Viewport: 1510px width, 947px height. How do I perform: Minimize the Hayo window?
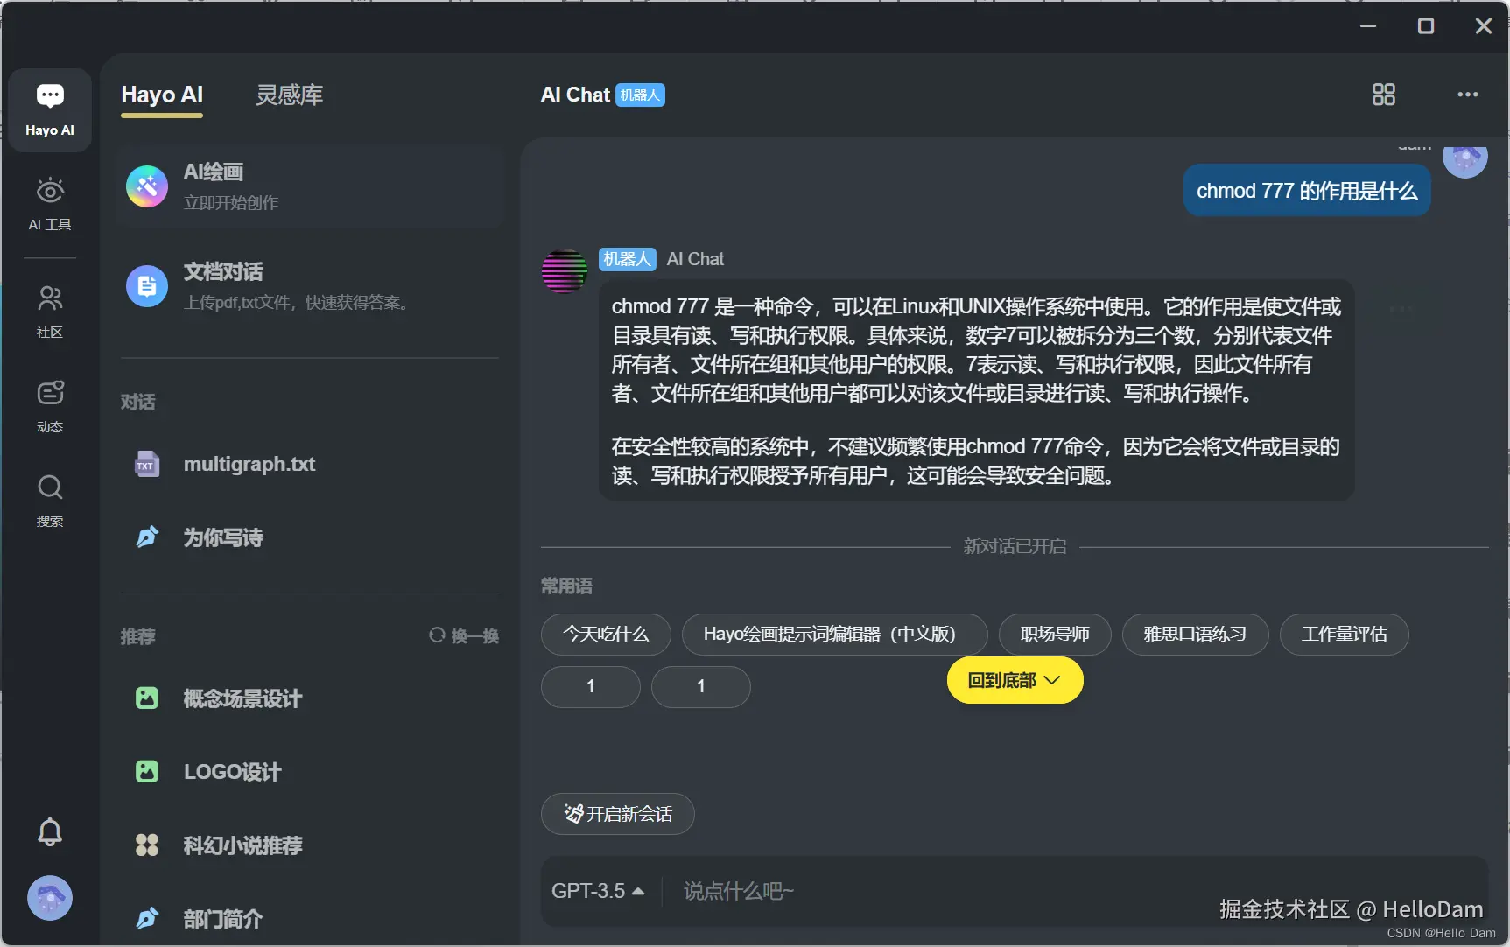[x=1368, y=26]
